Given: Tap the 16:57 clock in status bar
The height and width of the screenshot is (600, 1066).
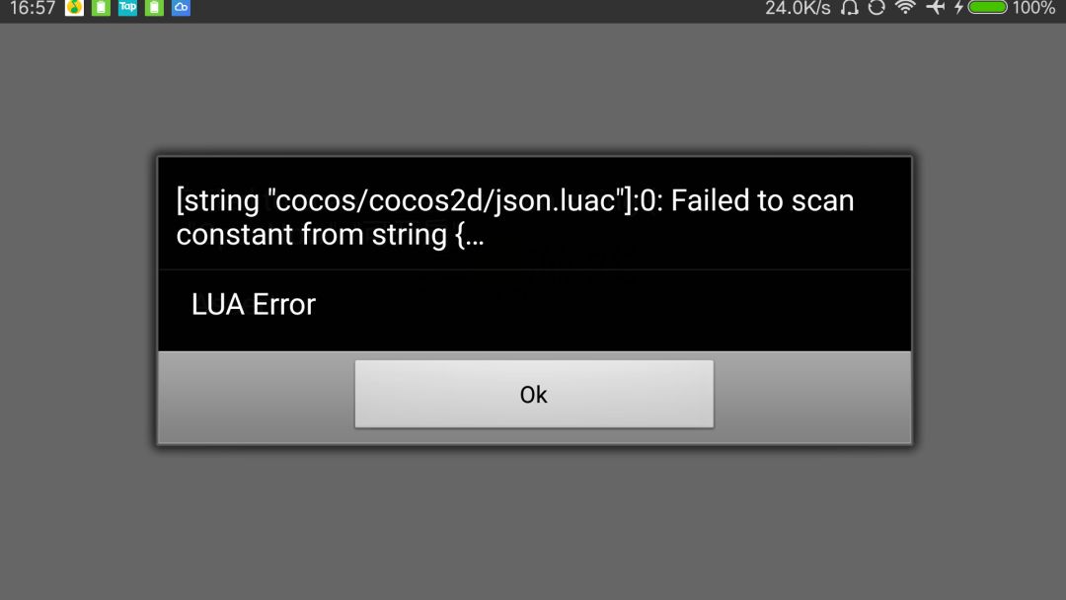Looking at the screenshot, I should pos(32,8).
